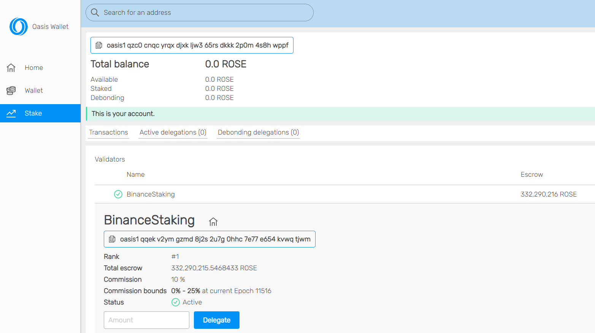Click the Stake chart icon in sidebar
595x333 pixels.
pyautogui.click(x=11, y=113)
